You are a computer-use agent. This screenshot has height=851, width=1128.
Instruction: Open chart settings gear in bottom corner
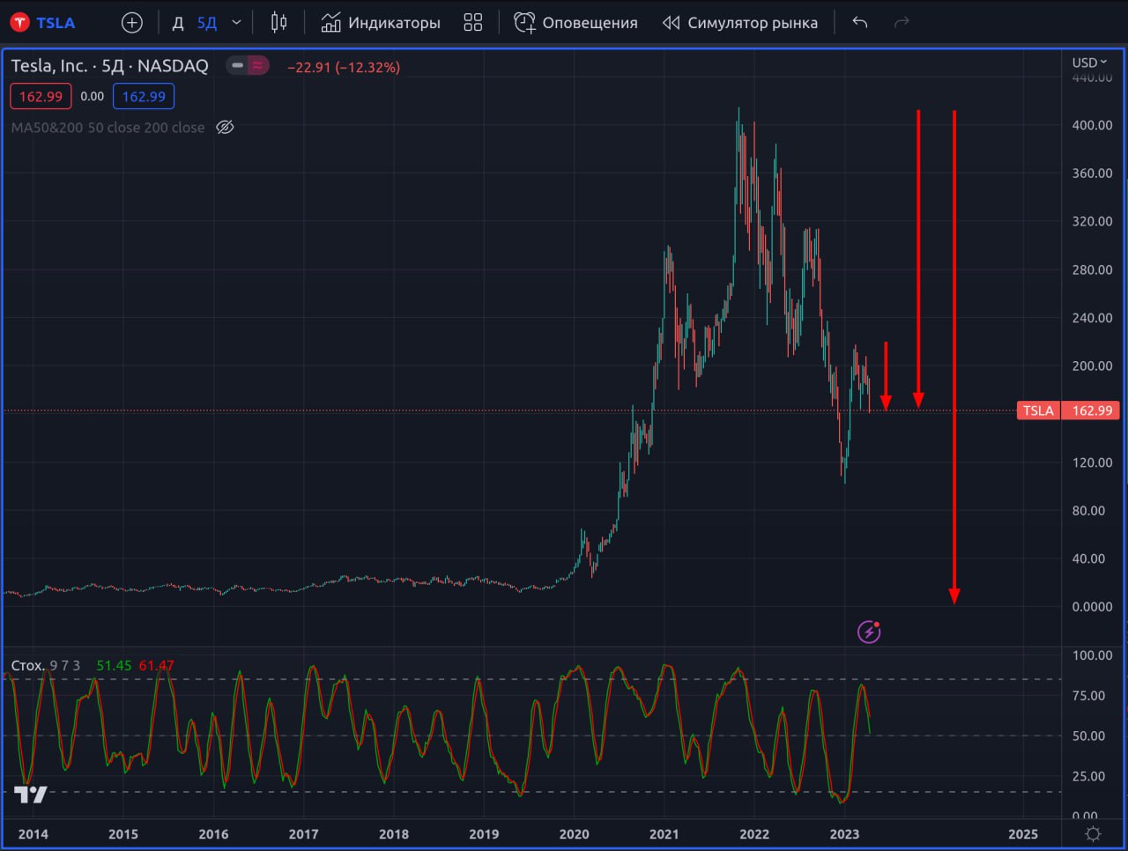tap(1094, 834)
